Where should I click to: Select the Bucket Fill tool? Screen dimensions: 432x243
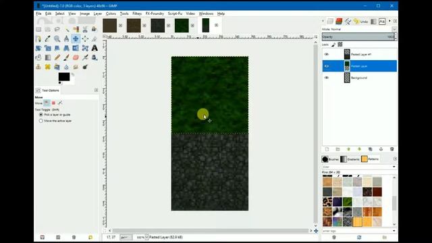coord(38,57)
